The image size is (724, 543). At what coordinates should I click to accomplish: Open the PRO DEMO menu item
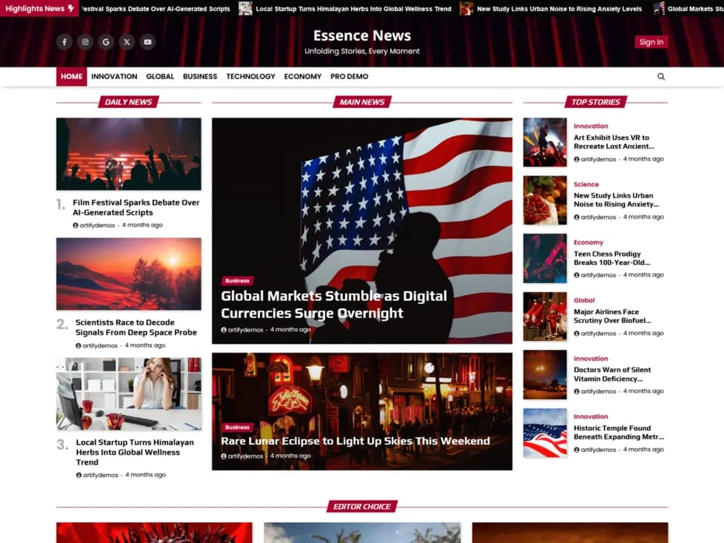(x=350, y=76)
